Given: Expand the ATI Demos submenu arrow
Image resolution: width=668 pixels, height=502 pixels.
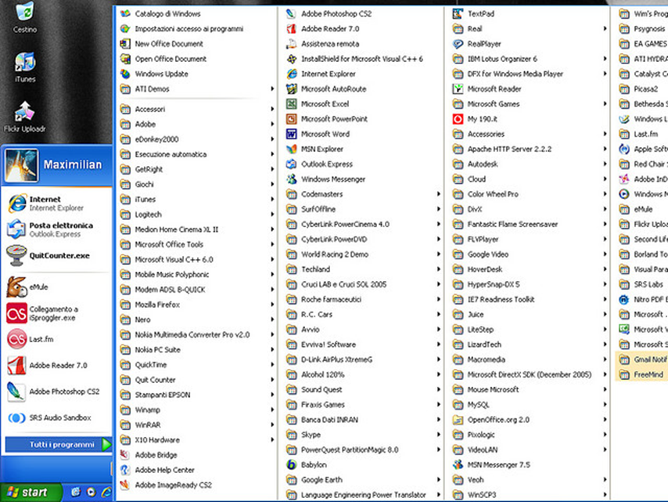Looking at the screenshot, I should (272, 88).
